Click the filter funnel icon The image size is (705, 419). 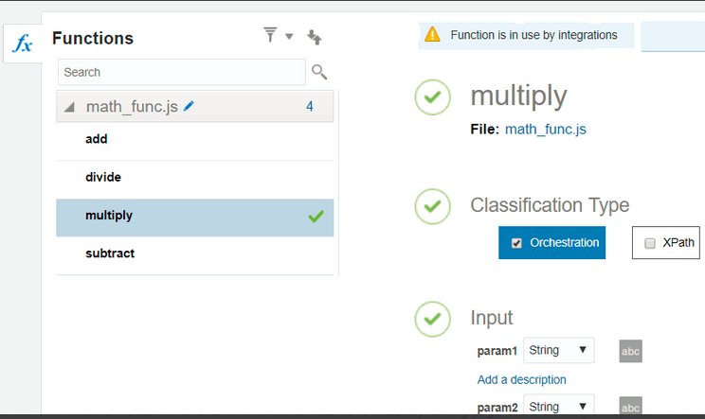click(x=270, y=35)
